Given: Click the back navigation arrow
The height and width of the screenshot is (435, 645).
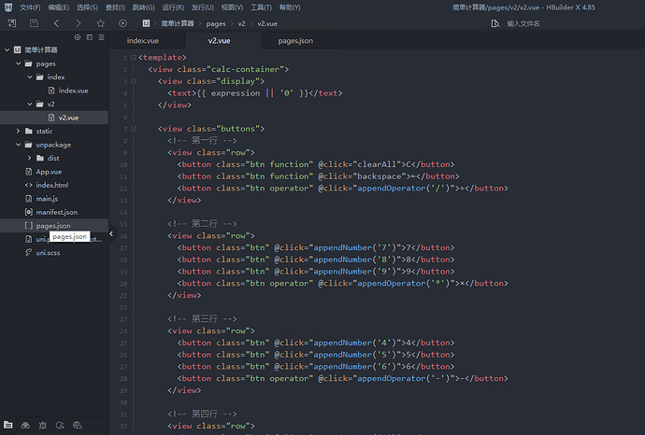Looking at the screenshot, I should (x=56, y=22).
